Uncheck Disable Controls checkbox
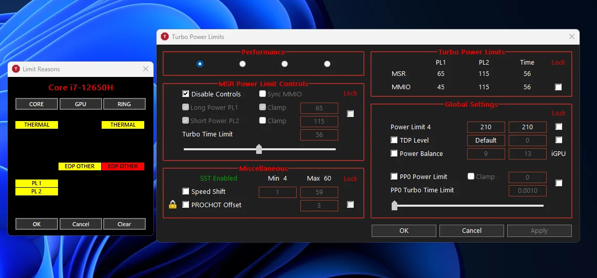This screenshot has height=278, width=597. [x=186, y=94]
